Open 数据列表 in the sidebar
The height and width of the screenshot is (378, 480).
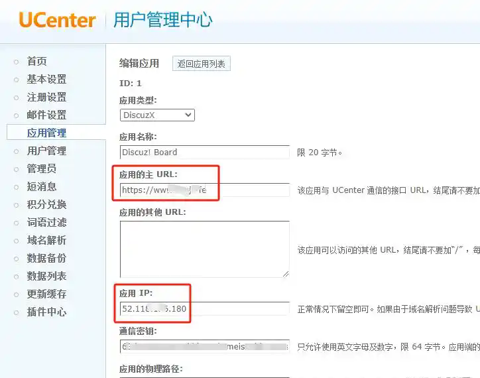click(x=46, y=277)
